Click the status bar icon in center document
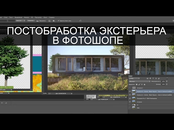Viewport: 174px width, 130px height. click(49, 94)
